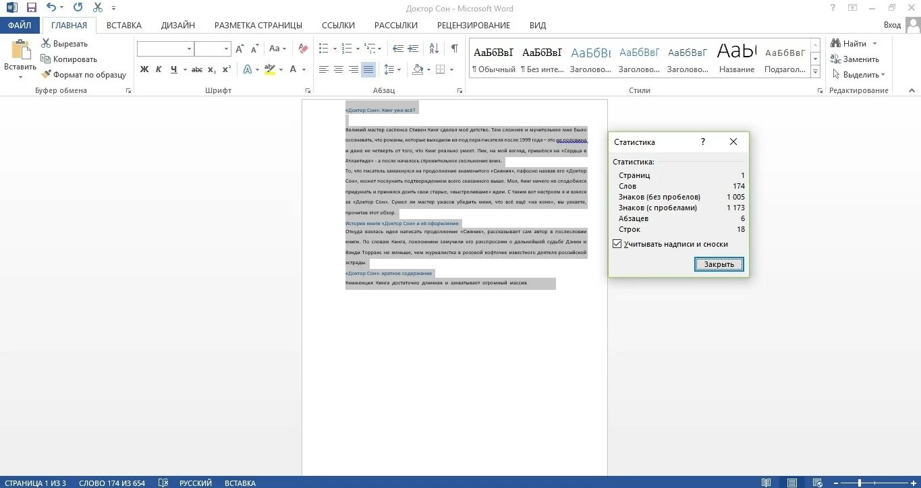Toggle bold (Ж) formatting

tap(144, 69)
